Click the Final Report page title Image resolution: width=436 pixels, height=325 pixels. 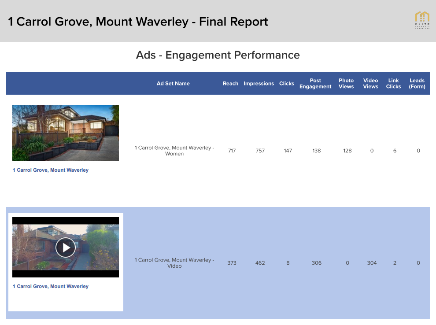138,21
